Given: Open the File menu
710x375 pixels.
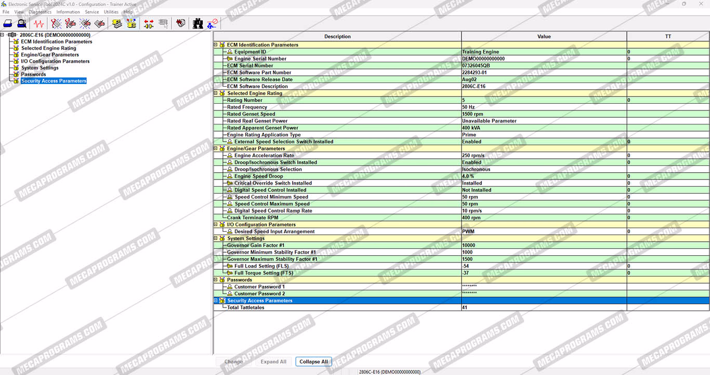Looking at the screenshot, I should (x=6, y=12).
